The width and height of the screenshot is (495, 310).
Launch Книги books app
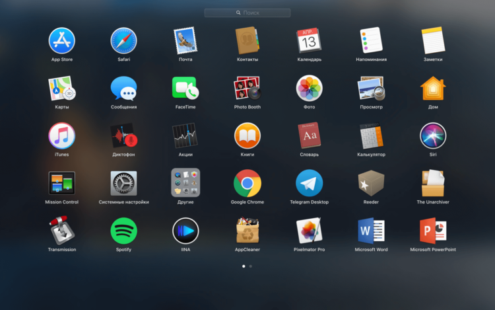click(x=247, y=136)
